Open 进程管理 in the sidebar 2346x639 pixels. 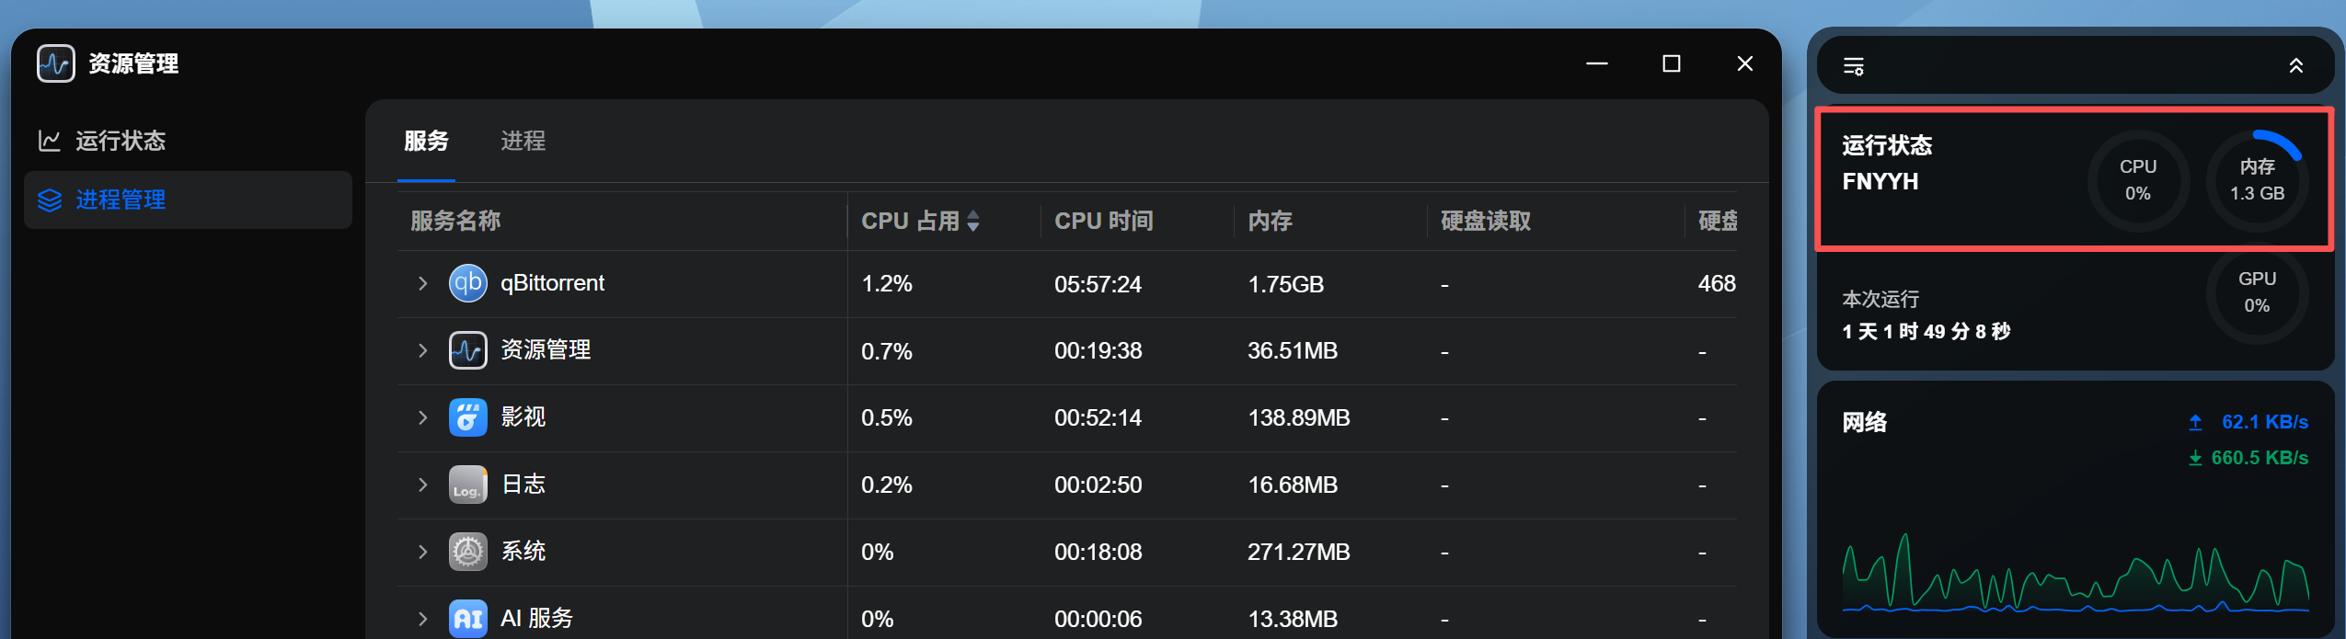point(188,200)
